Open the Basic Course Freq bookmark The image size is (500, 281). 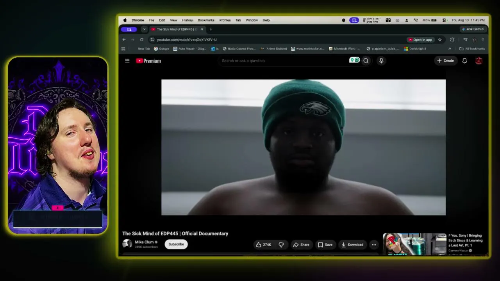click(x=239, y=49)
